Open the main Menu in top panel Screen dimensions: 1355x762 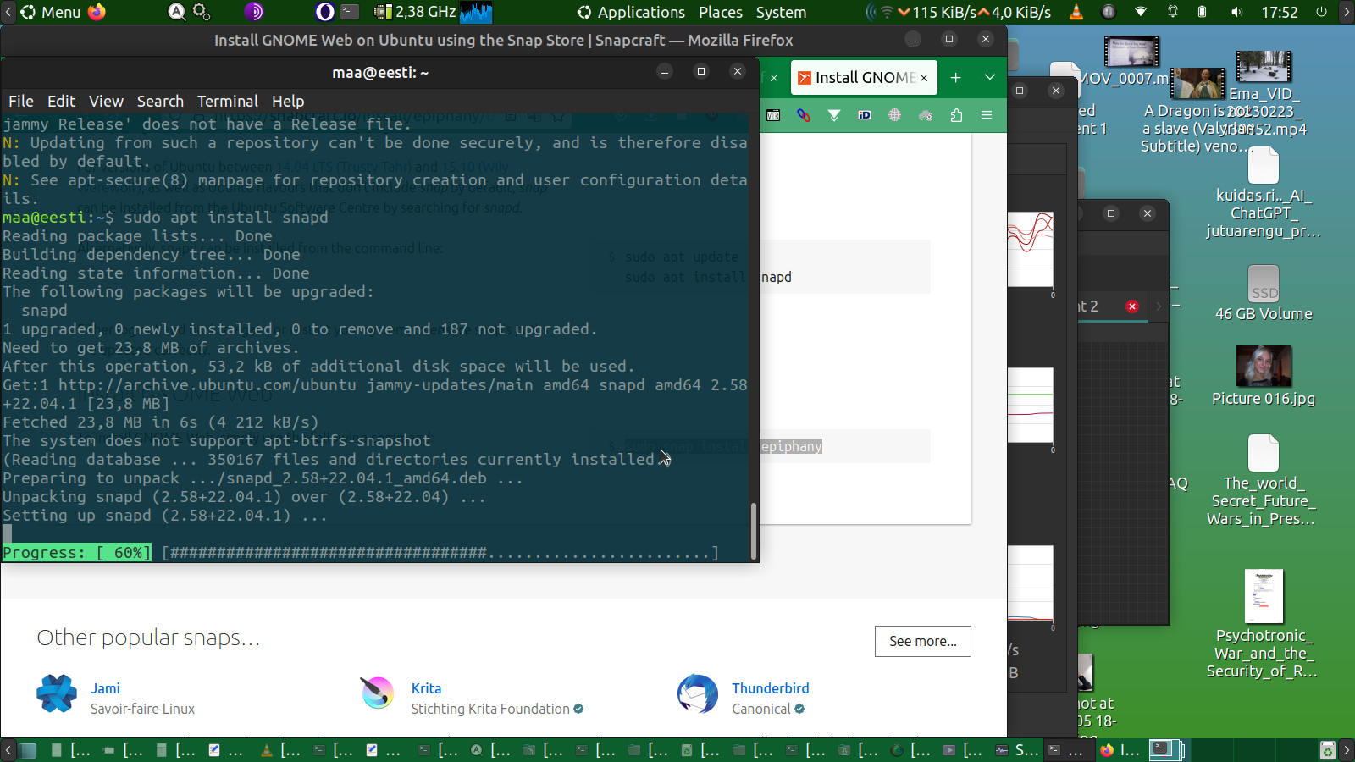point(51,12)
